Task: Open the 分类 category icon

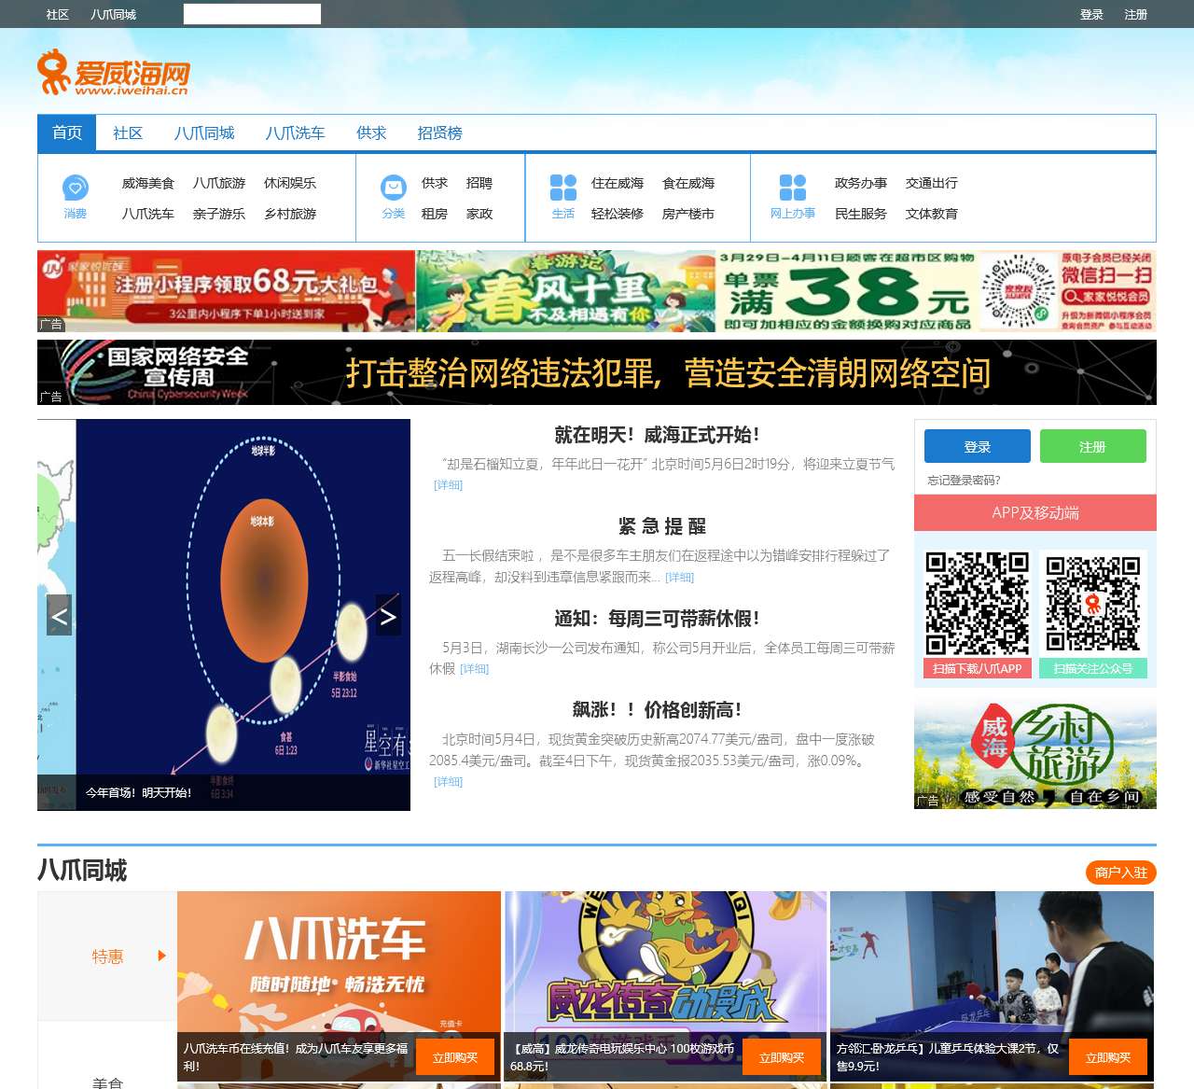Action: tap(394, 188)
